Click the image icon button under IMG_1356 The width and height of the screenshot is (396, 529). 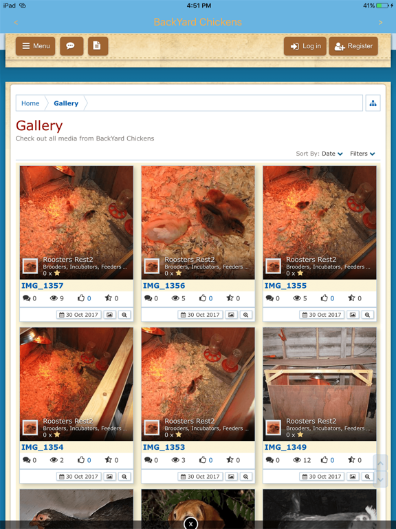pos(231,315)
